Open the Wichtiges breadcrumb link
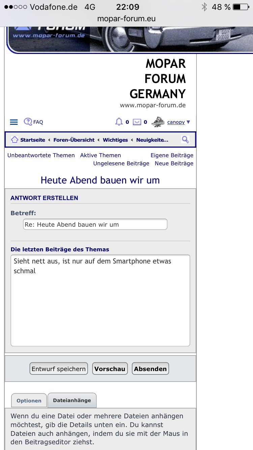 [115, 140]
